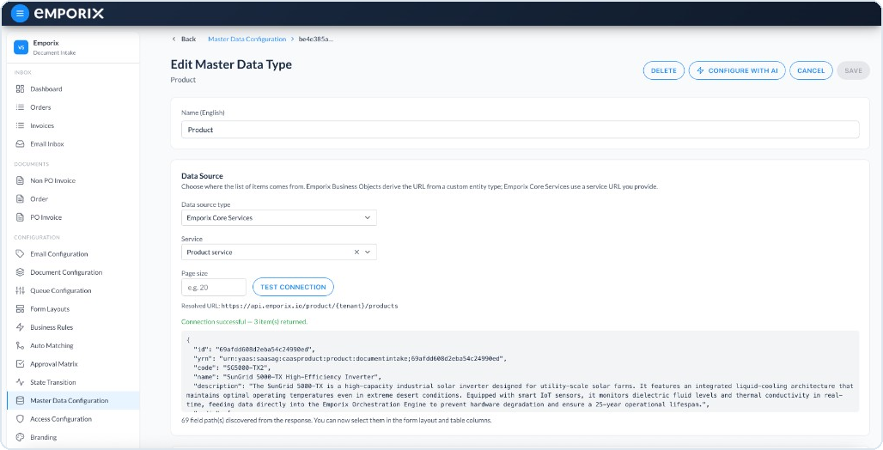Click the Email Inbox tray icon
Screen dimensions: 883x450
[x=20, y=144]
